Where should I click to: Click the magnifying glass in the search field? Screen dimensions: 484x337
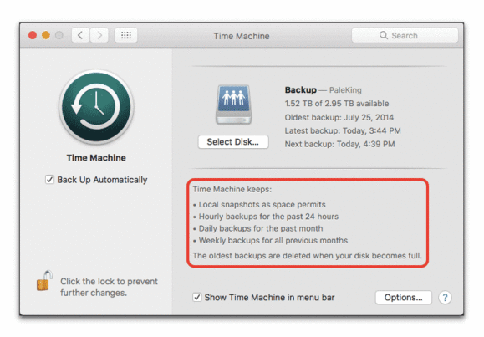(x=384, y=35)
